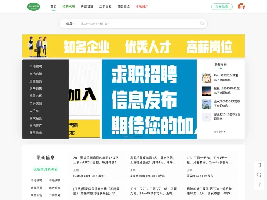Click Perfect.2024-10-21发布 author line
Image resolution: width=267 pixels, height=200 pixels.
(x=89, y=176)
